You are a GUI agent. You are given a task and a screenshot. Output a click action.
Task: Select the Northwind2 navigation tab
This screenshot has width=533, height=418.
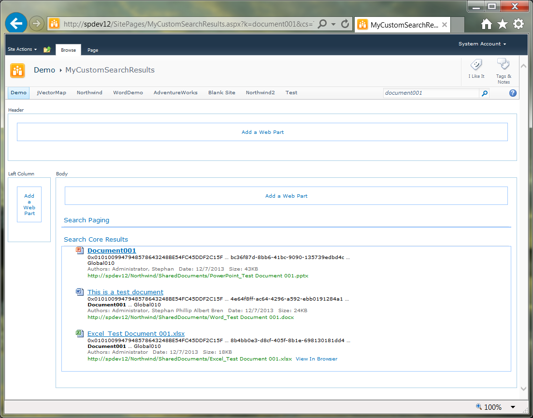coord(260,92)
